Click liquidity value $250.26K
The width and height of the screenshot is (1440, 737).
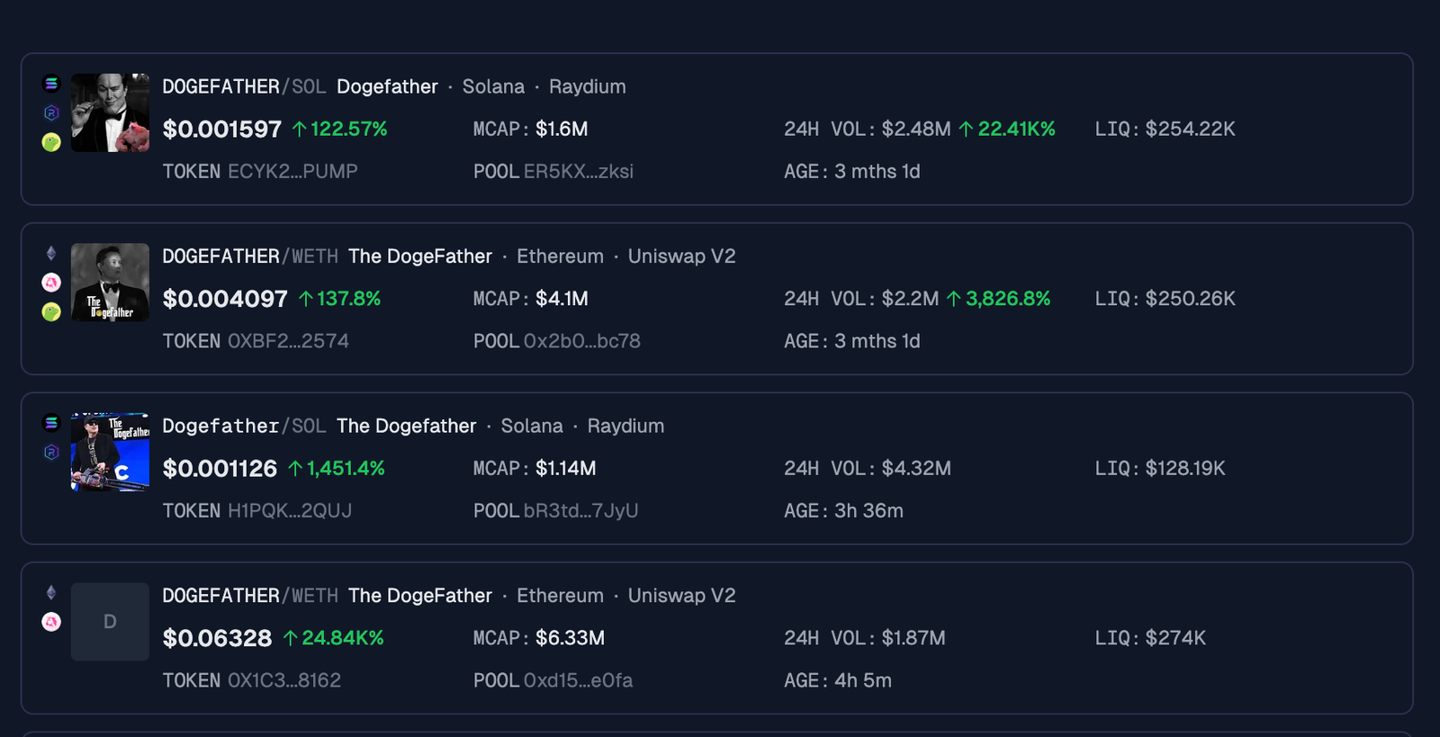coord(1190,299)
